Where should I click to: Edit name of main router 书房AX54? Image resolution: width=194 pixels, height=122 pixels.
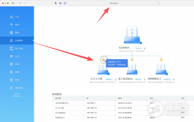pyautogui.click(x=145, y=48)
